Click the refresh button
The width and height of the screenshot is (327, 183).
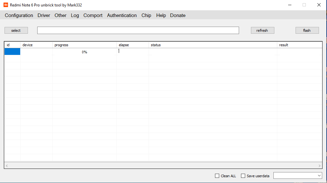coord(262,30)
